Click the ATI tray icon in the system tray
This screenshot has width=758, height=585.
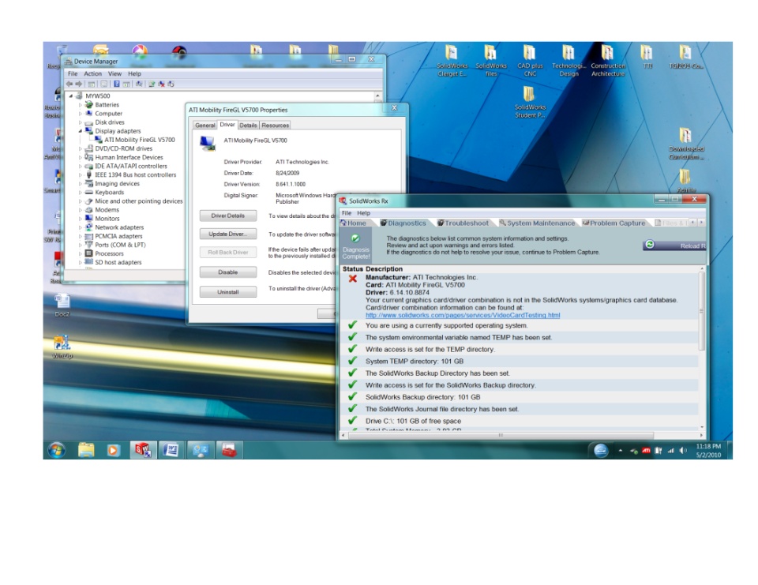(x=646, y=451)
